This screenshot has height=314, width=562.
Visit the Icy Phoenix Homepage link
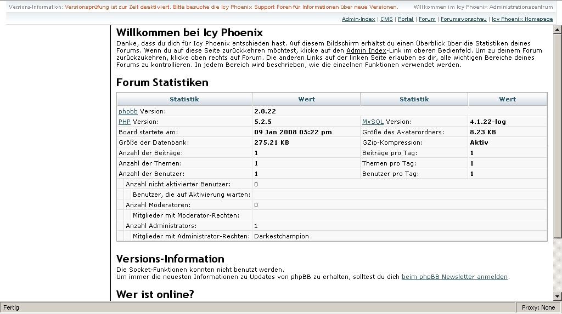pyautogui.click(x=522, y=19)
